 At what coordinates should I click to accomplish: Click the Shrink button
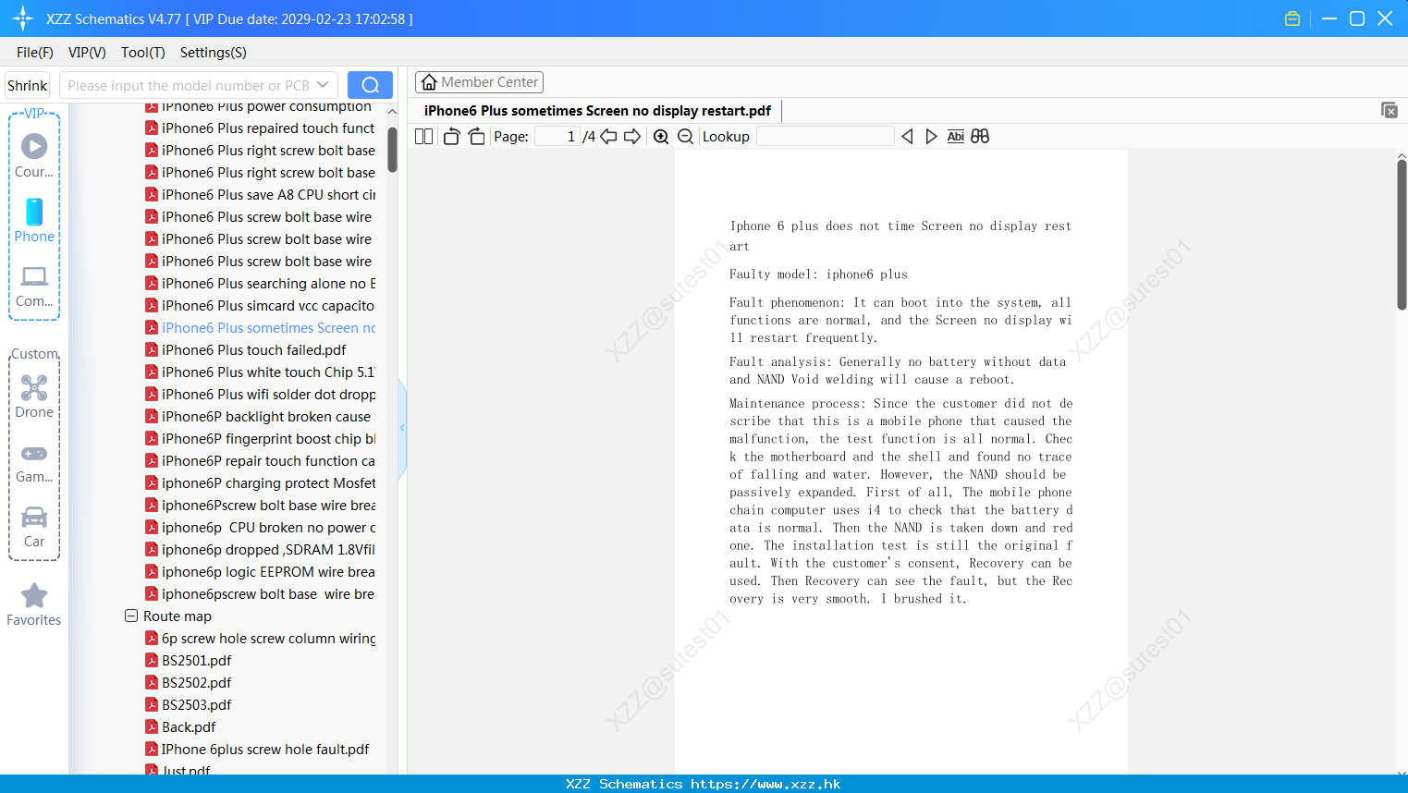pos(28,85)
